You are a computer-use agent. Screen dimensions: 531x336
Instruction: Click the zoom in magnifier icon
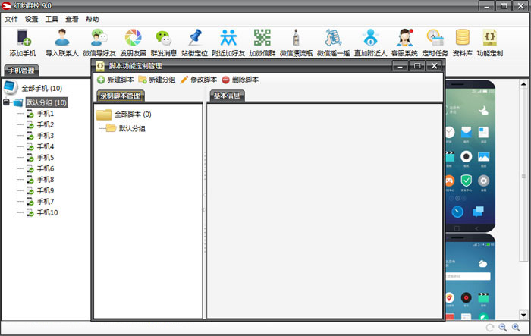(516, 327)
